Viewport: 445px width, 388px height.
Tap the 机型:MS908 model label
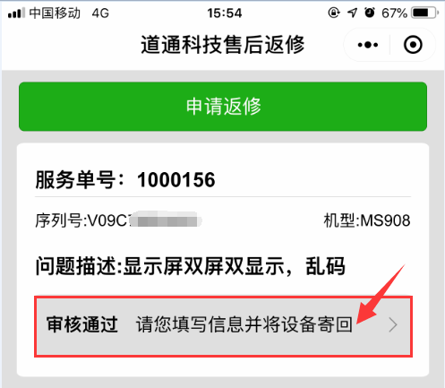[367, 220]
